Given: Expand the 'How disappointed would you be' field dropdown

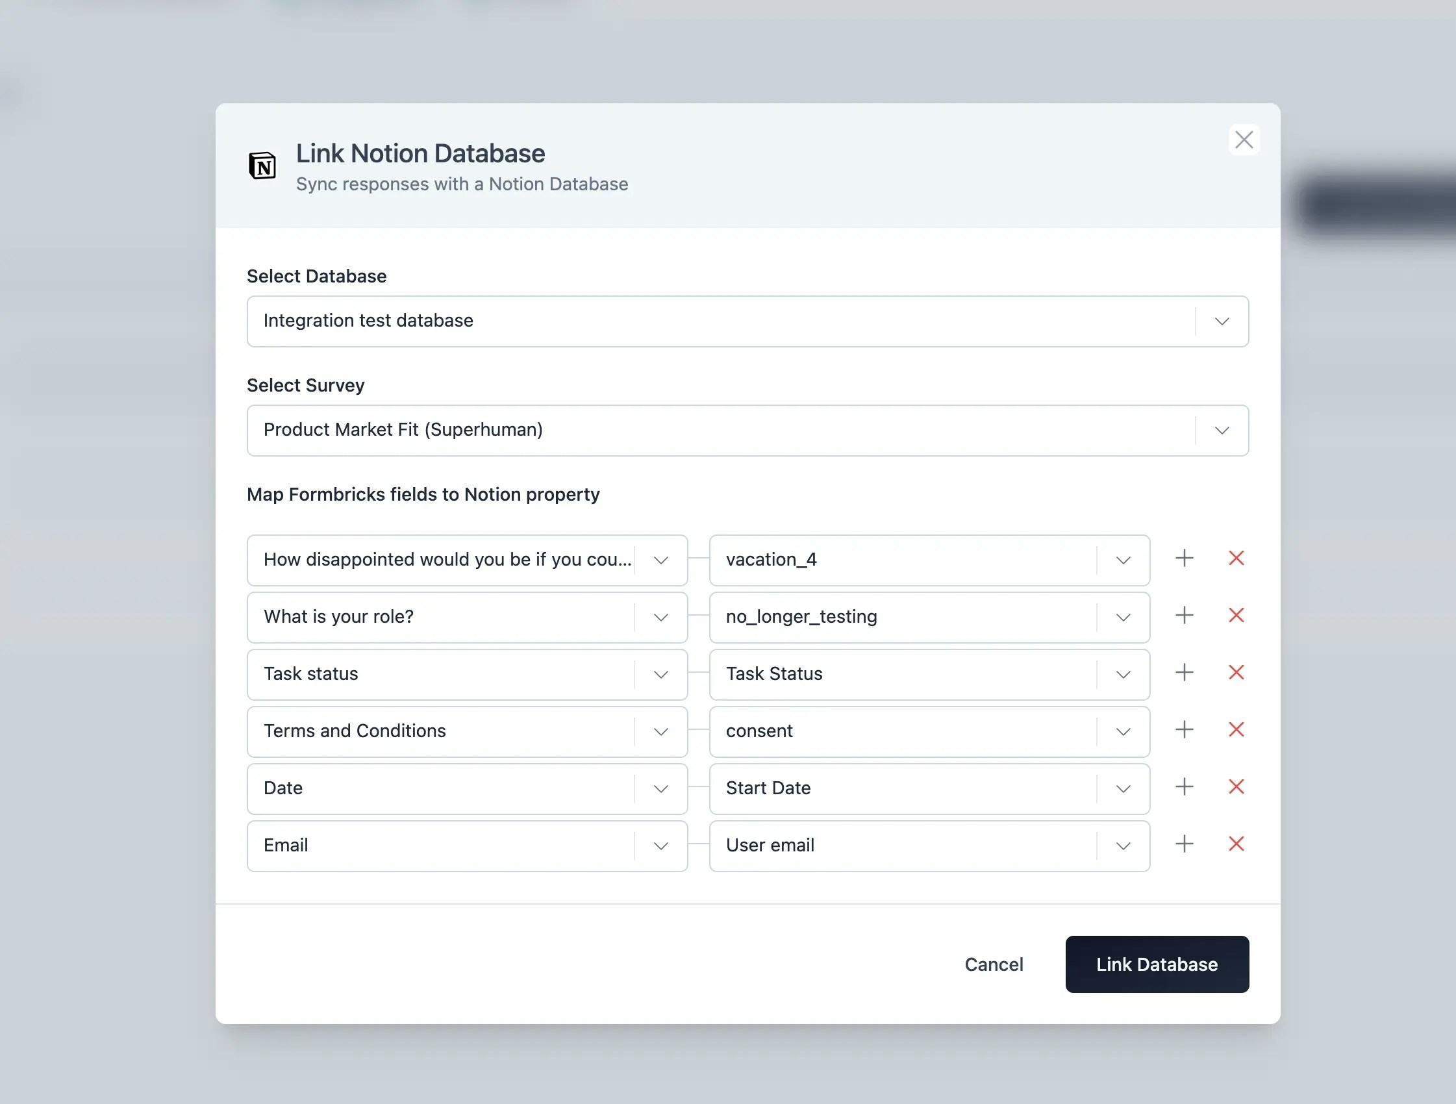Looking at the screenshot, I should click(x=661, y=560).
